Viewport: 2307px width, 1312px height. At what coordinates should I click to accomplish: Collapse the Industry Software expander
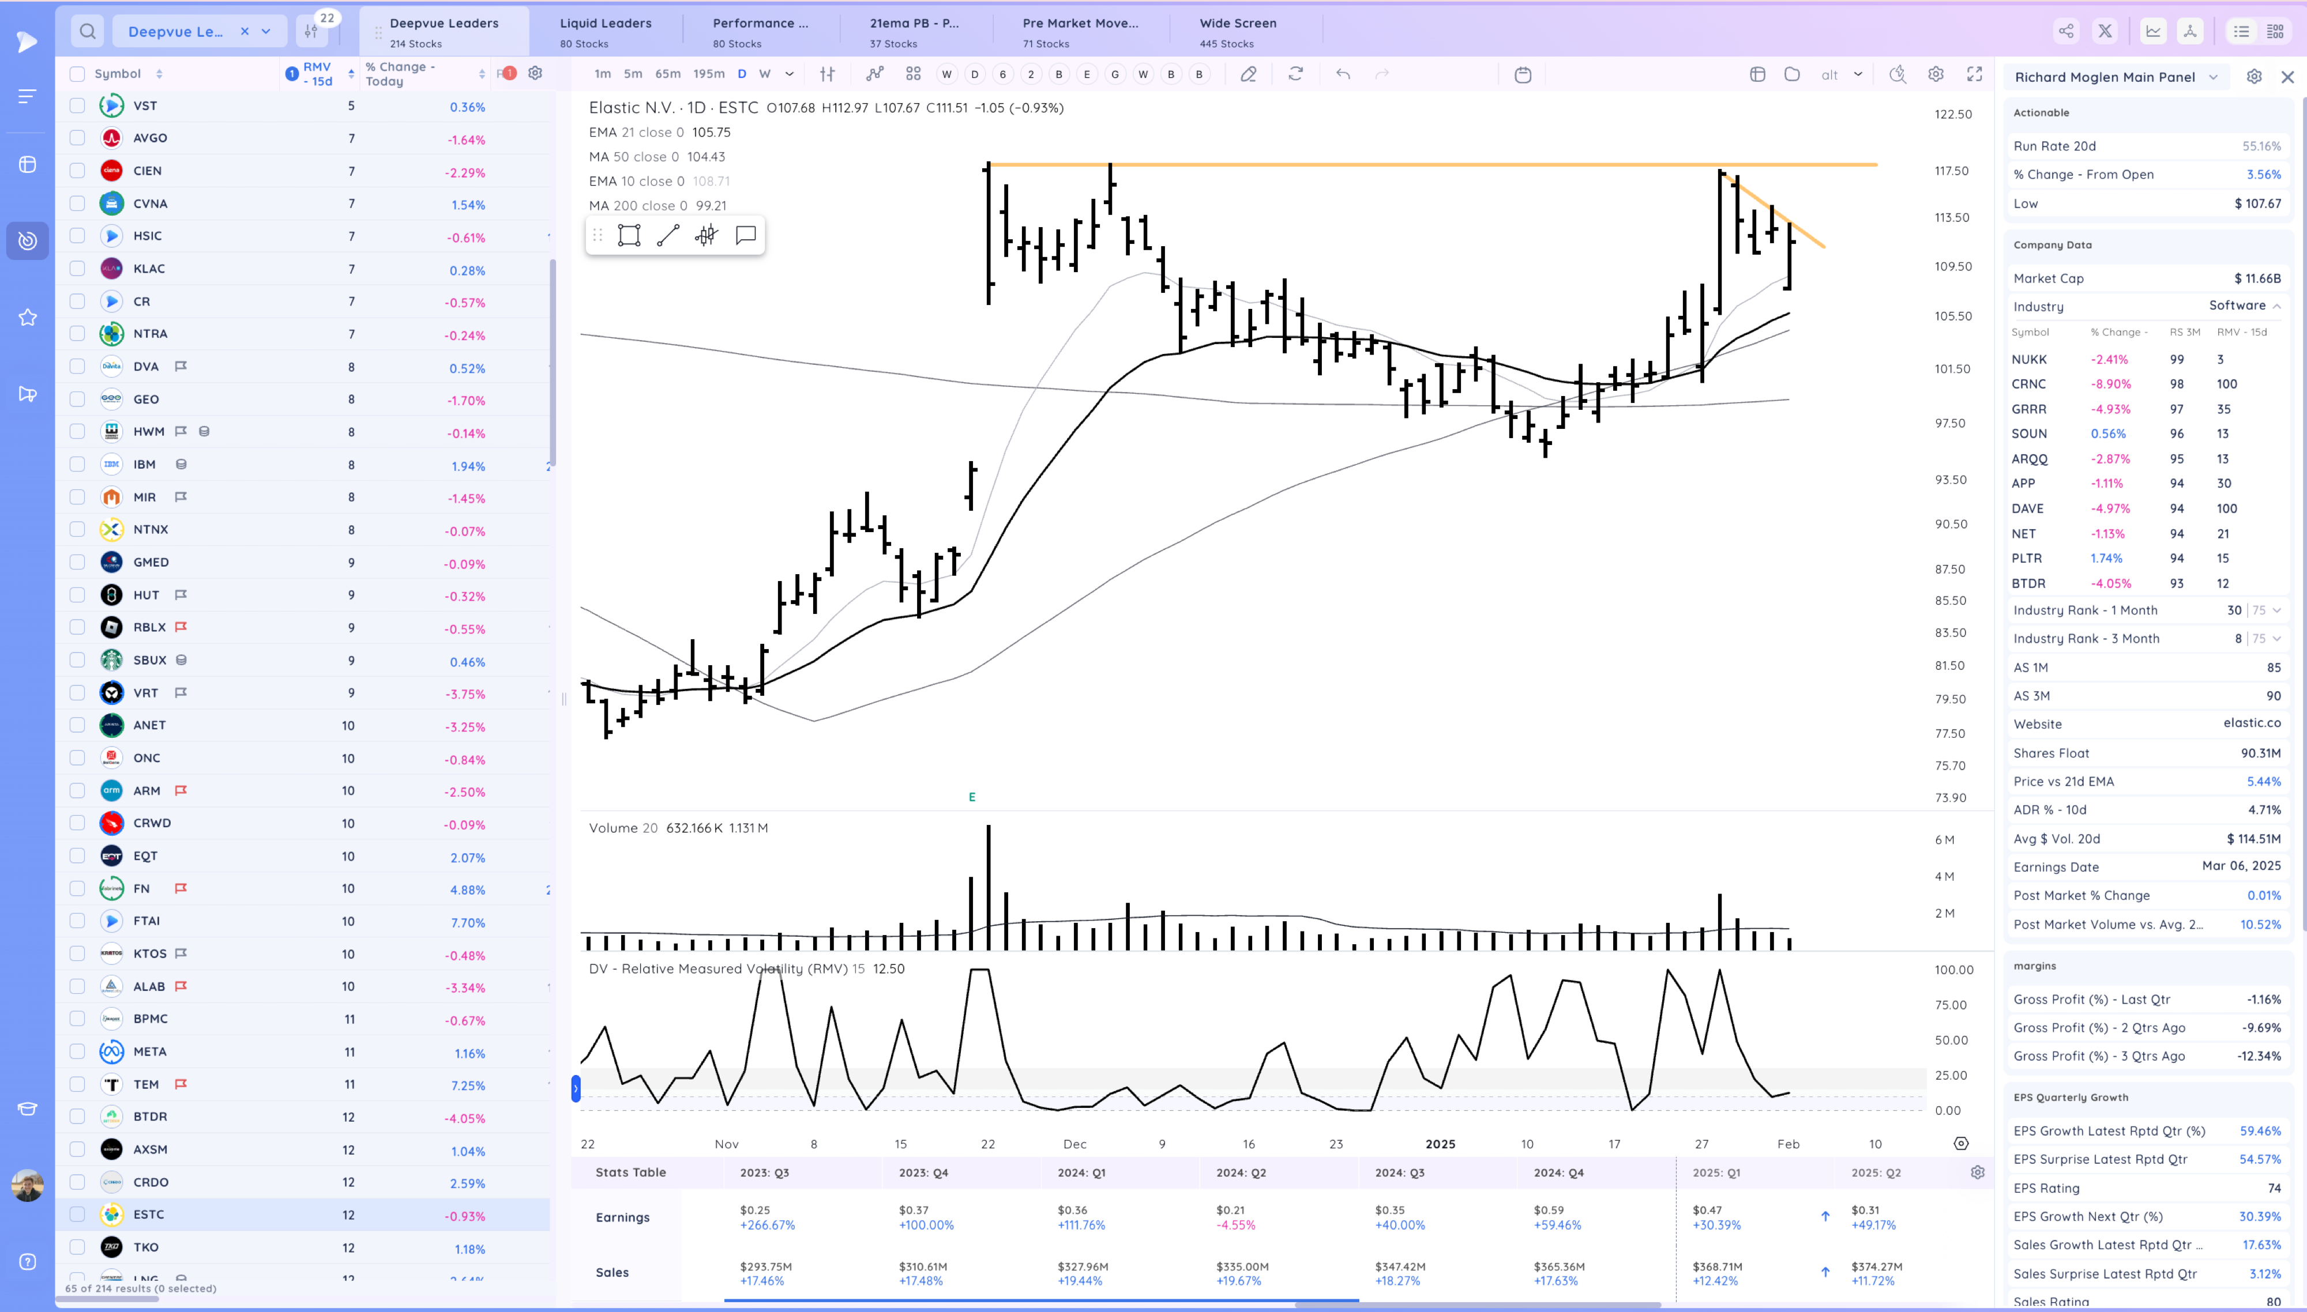(2276, 306)
